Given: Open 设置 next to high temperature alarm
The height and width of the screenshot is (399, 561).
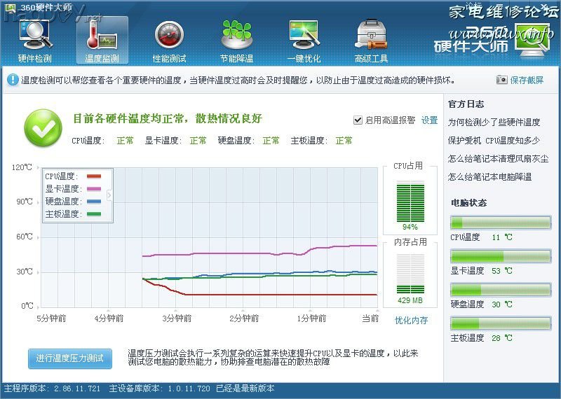Looking at the screenshot, I should (x=429, y=120).
